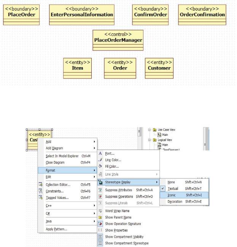Click the Logical View folder icon
Screen dimensions: 237x247
point(154,140)
